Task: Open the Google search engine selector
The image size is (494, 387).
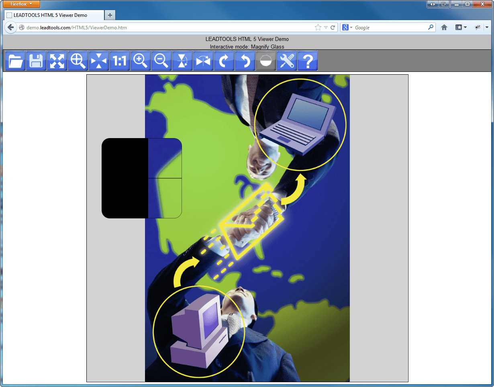Action: coord(347,28)
